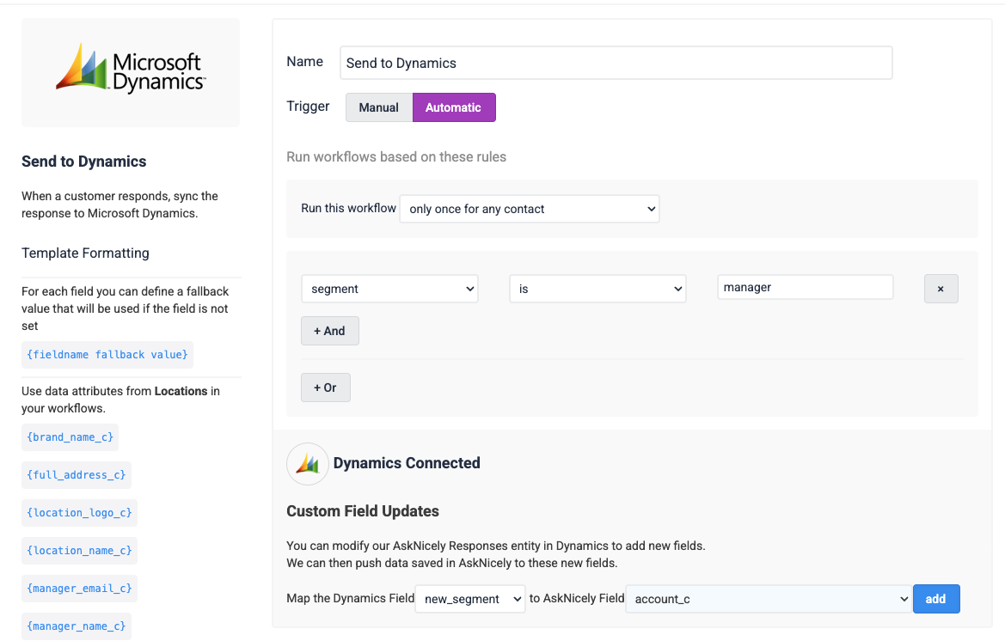This screenshot has height=641, width=1005.
Task: Select the Automatic trigger option
Action: [x=454, y=107]
